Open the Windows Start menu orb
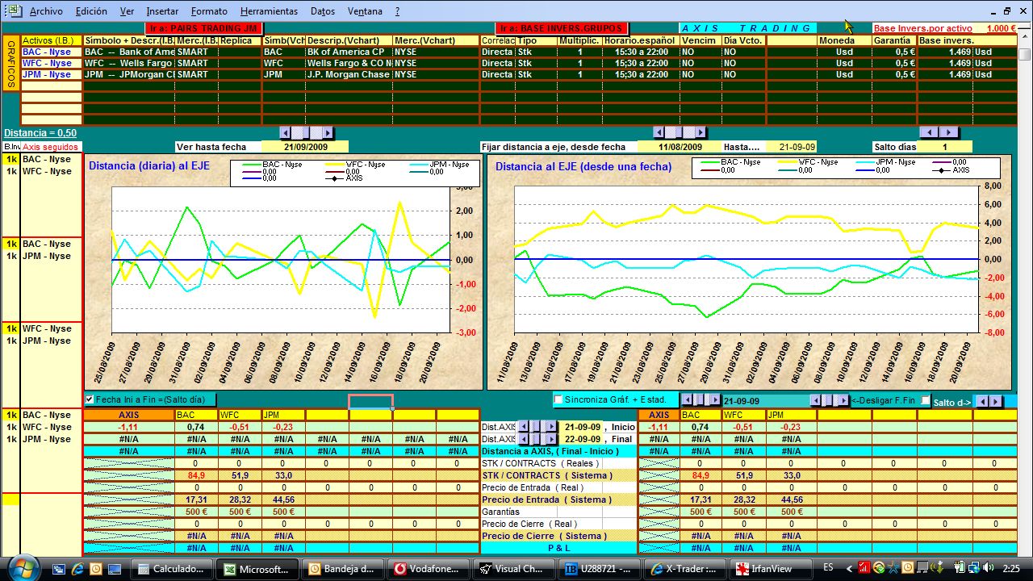This screenshot has width=1033, height=581. [x=23, y=568]
